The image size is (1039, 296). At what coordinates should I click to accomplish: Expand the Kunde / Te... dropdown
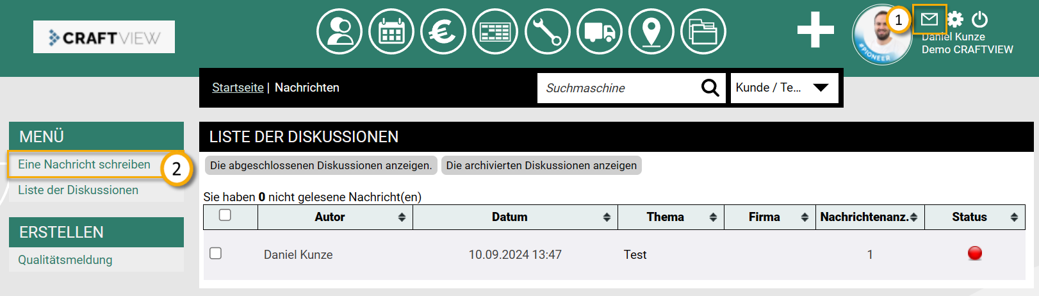[x=784, y=88]
